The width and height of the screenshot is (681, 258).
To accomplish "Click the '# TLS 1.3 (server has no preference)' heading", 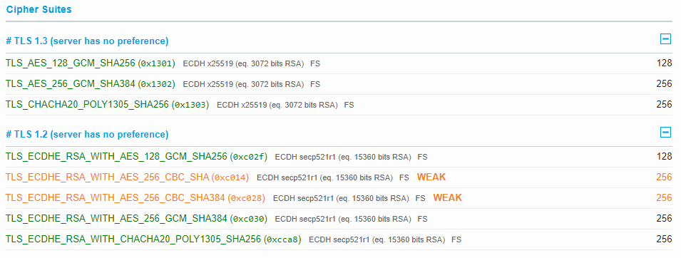I will click(x=87, y=41).
